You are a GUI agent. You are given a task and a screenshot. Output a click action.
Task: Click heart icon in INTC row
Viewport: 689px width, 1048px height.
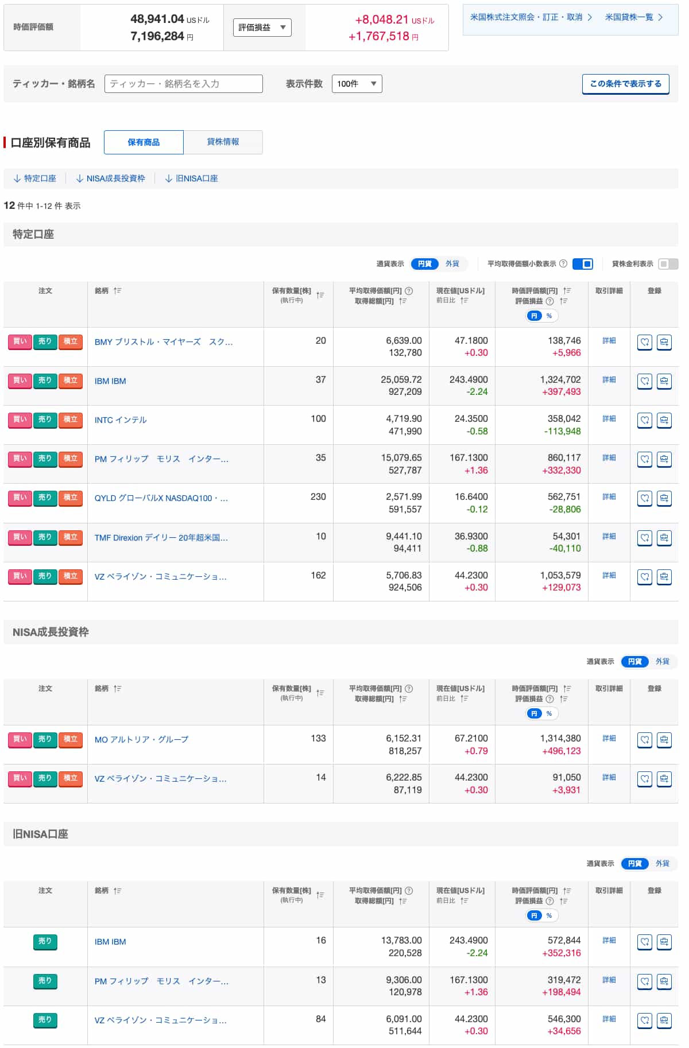(x=645, y=420)
